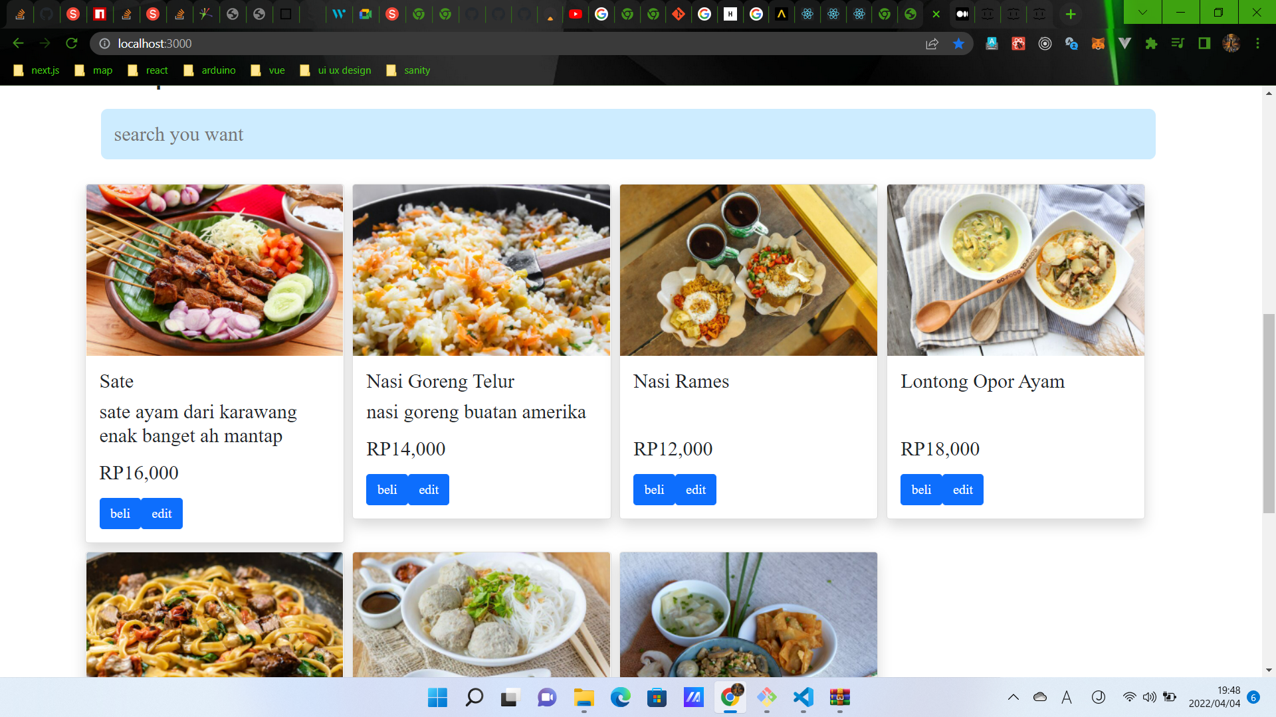1276x717 pixels.
Task: Bookmark the page with the star icon
Action: click(959, 43)
